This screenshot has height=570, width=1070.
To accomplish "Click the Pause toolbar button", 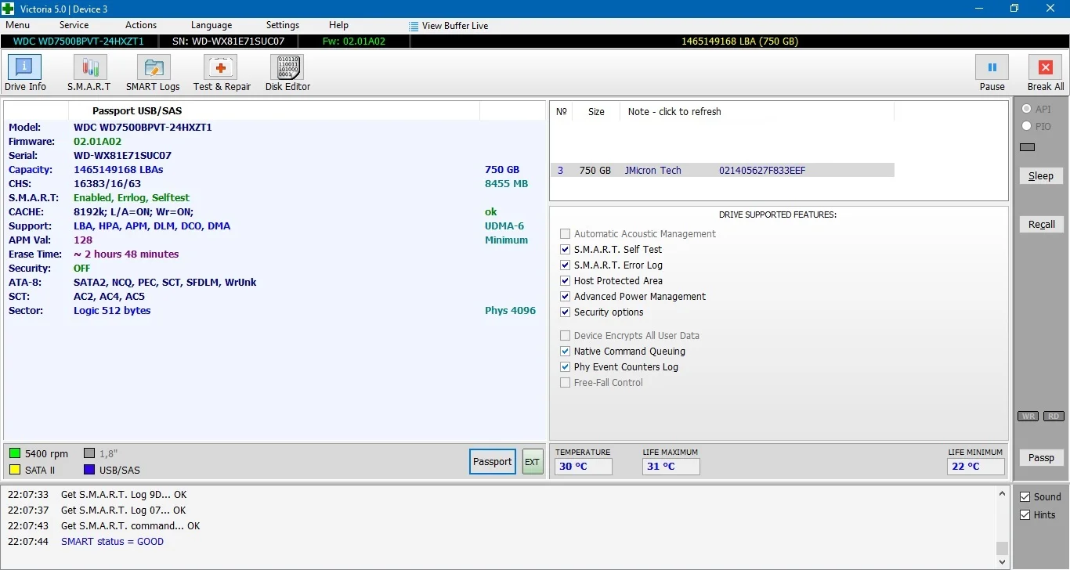I will click(x=992, y=74).
